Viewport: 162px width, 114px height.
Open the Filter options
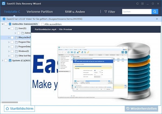tap(110, 12)
